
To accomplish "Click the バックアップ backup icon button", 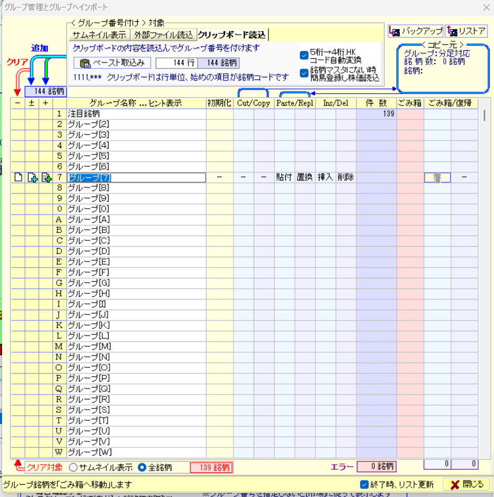I will coord(416,31).
